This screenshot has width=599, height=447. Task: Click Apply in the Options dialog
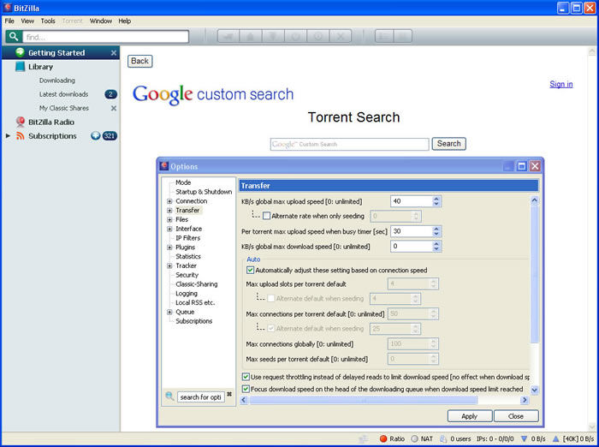[x=470, y=416]
